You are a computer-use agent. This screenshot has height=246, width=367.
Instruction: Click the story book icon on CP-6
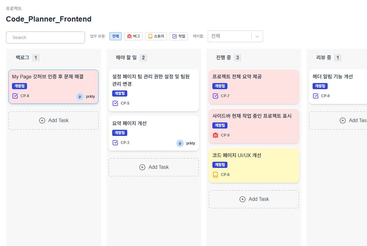tap(215, 175)
